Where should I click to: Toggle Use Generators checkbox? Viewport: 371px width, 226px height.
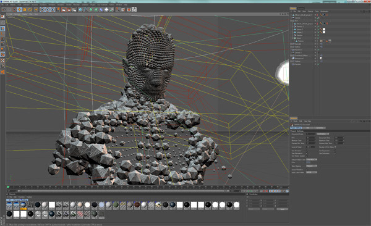307,153
